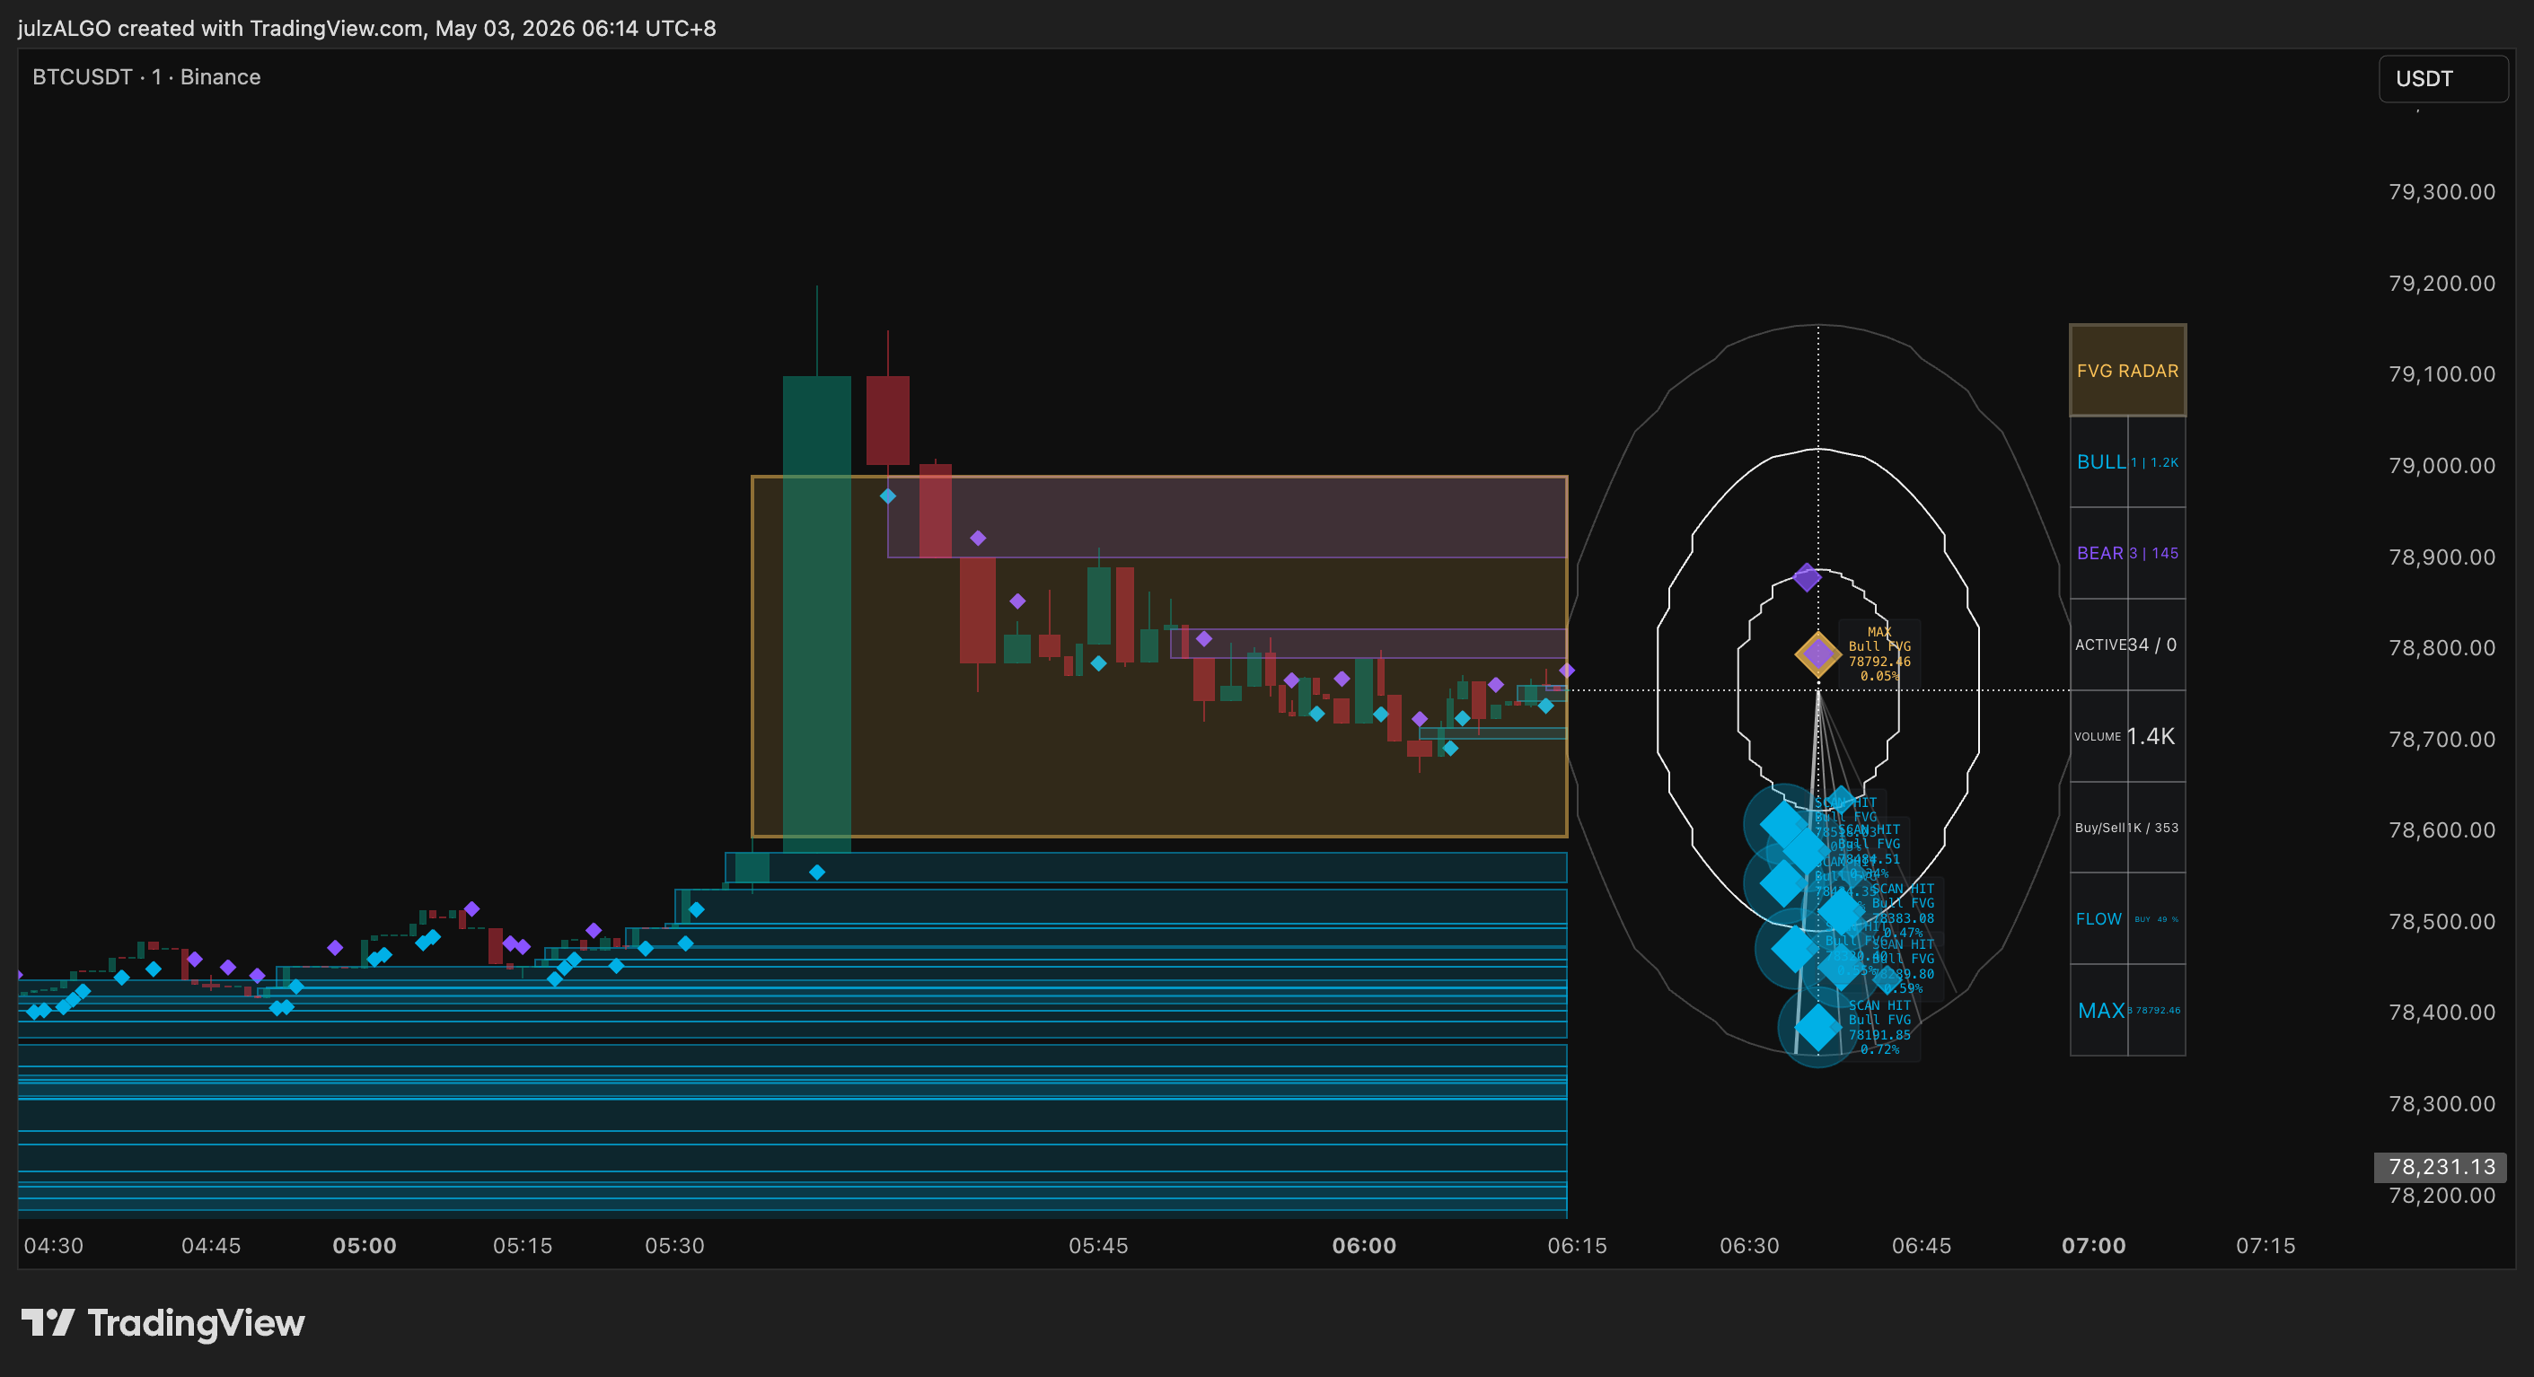Click the 'SCAN HIT Bull FVG 78383.08' label
This screenshot has height=1377, width=2534.
coord(1903,911)
